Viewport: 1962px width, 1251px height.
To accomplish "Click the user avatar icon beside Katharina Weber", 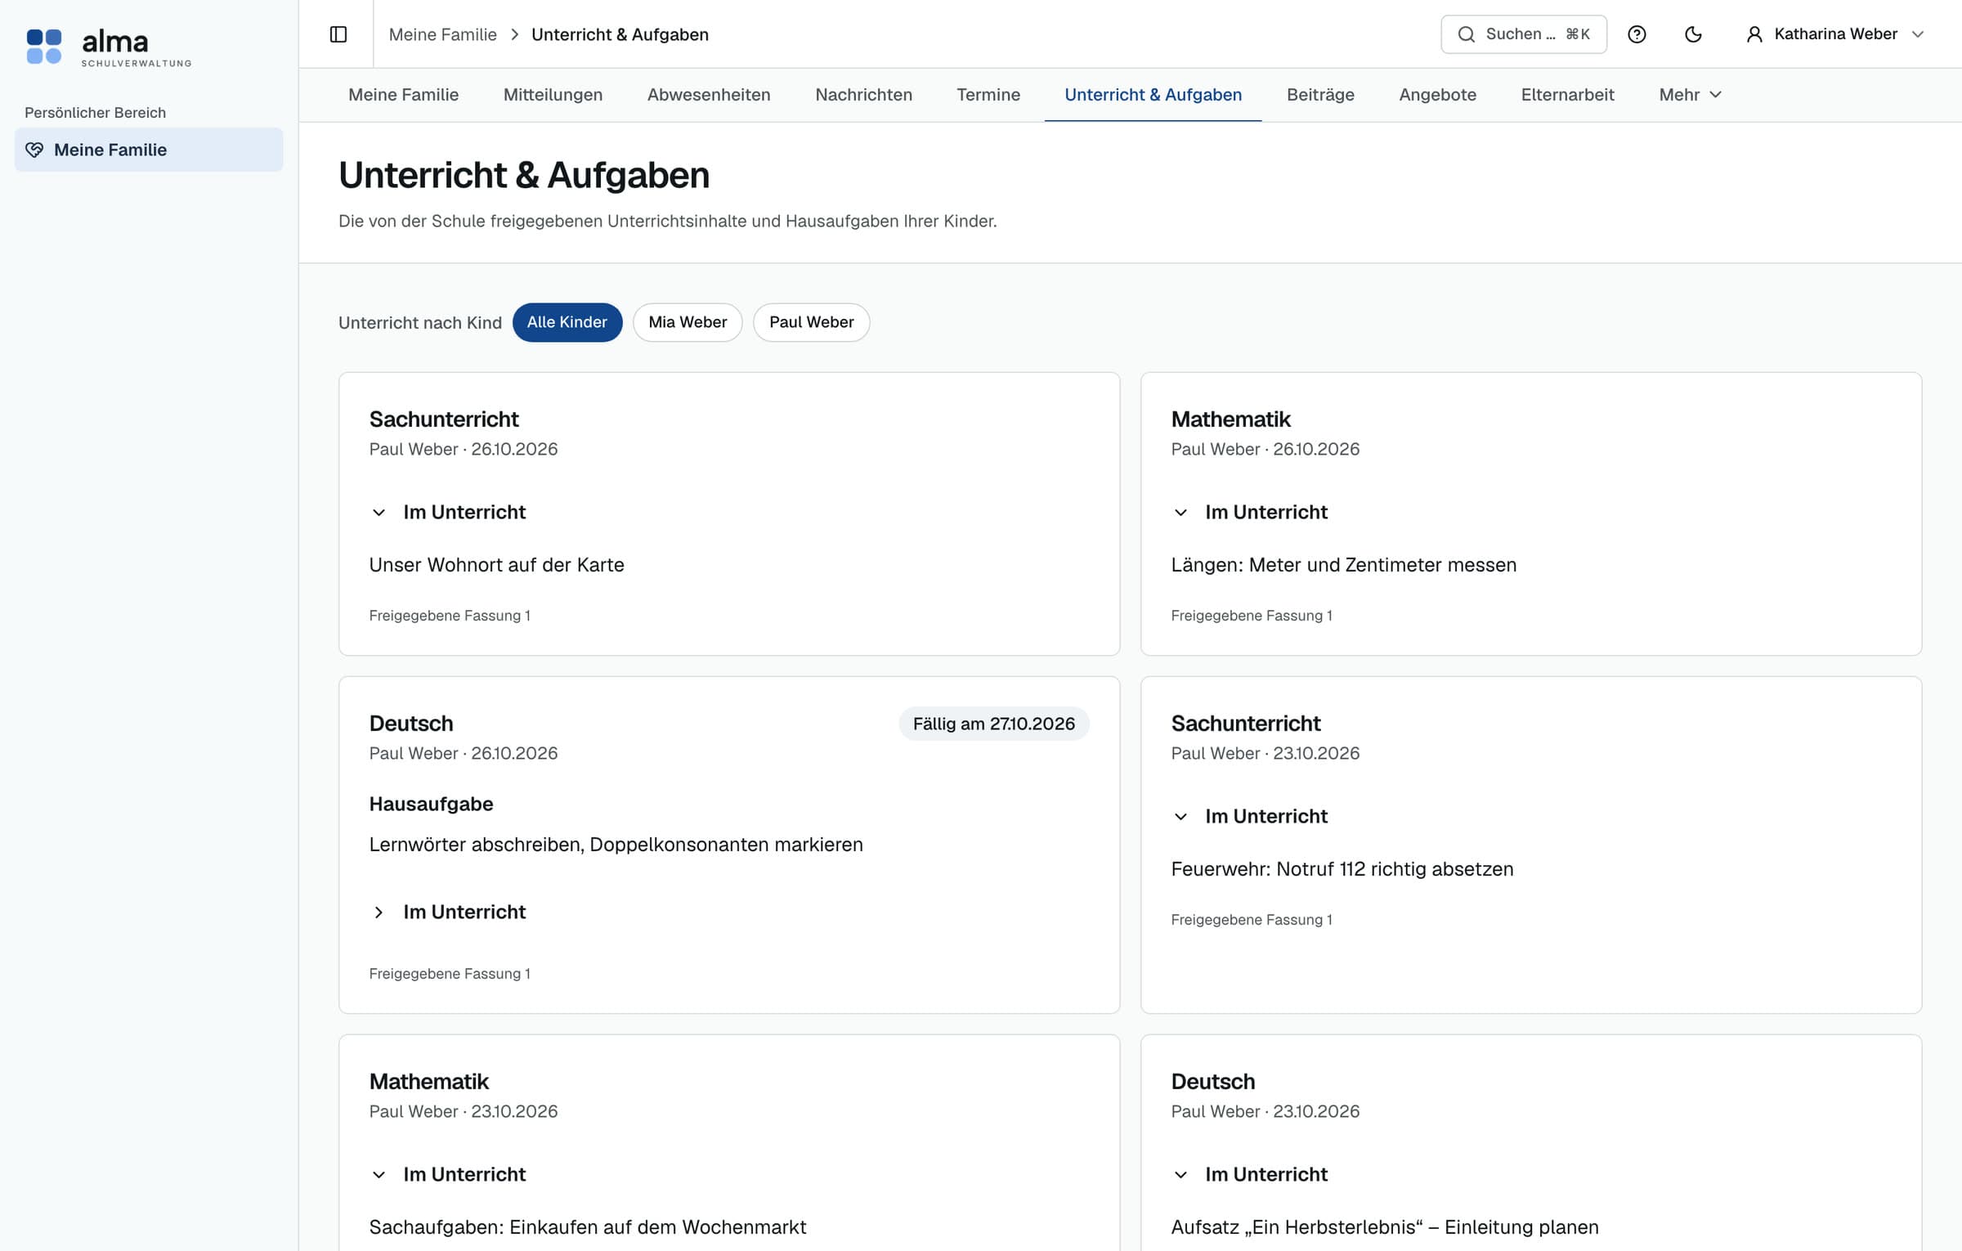I will [x=1754, y=34].
